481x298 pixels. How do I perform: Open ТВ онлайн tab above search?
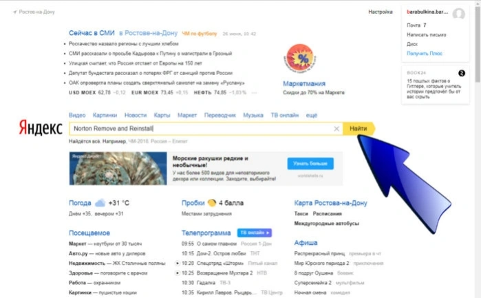[285, 115]
